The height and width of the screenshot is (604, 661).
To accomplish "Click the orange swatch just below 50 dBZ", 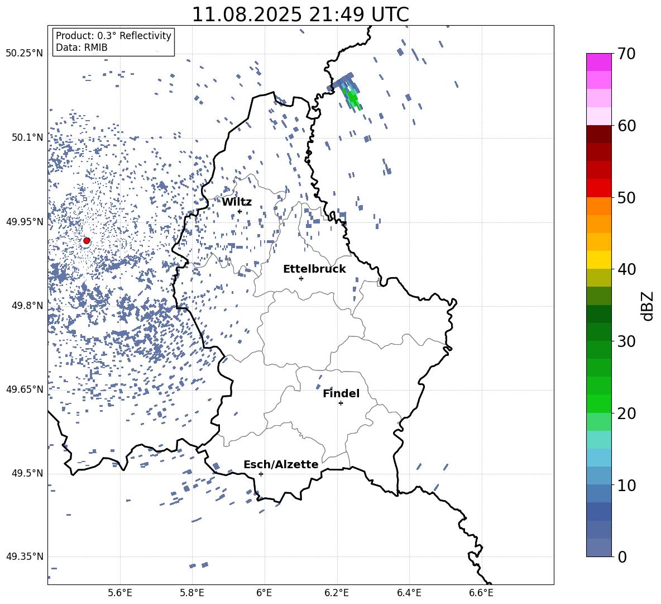I will (x=598, y=206).
